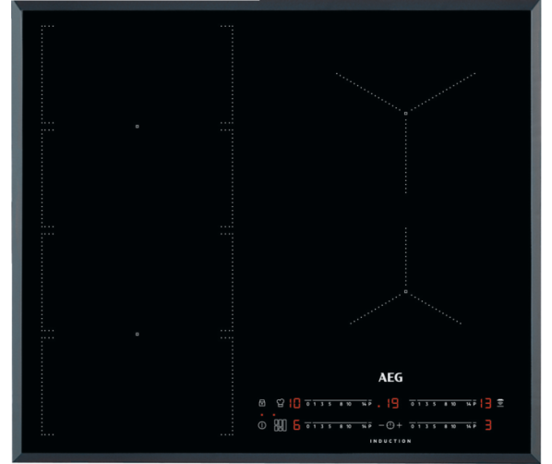Increase timer with the plus button
The height and width of the screenshot is (464, 552).
pyautogui.click(x=399, y=425)
